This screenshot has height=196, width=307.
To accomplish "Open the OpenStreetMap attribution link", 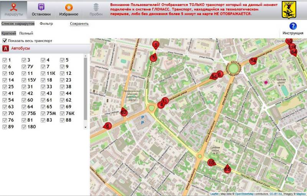I will tap(246, 194).
